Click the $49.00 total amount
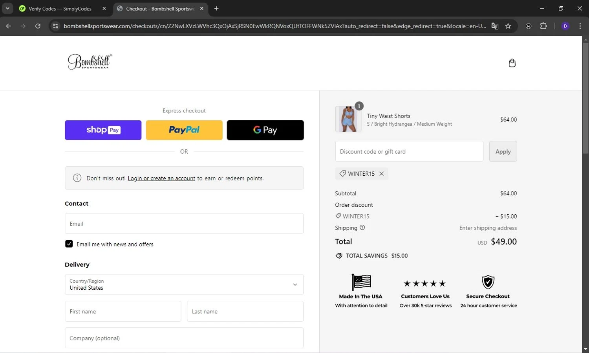Screen dimensions: 589x353 [x=504, y=242]
